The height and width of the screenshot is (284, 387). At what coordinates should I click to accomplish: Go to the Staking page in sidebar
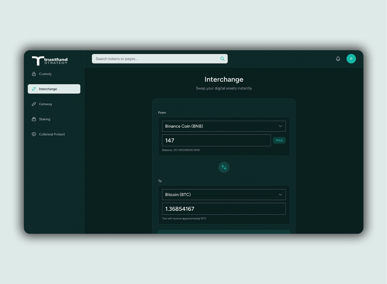[x=44, y=119]
